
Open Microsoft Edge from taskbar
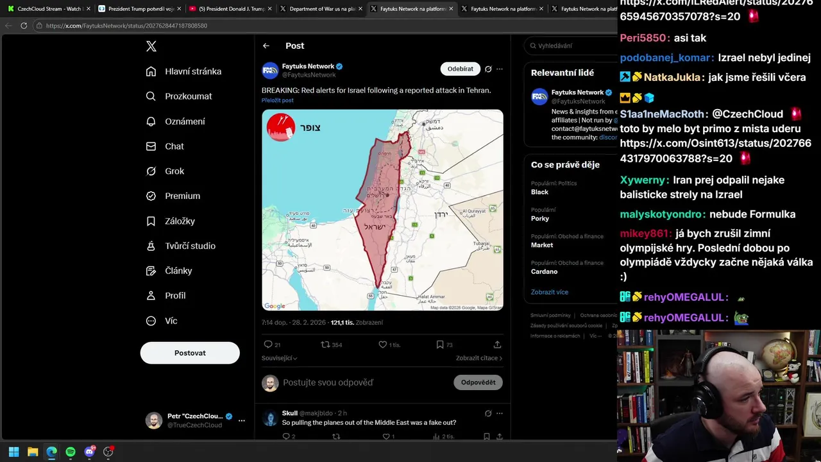point(51,452)
